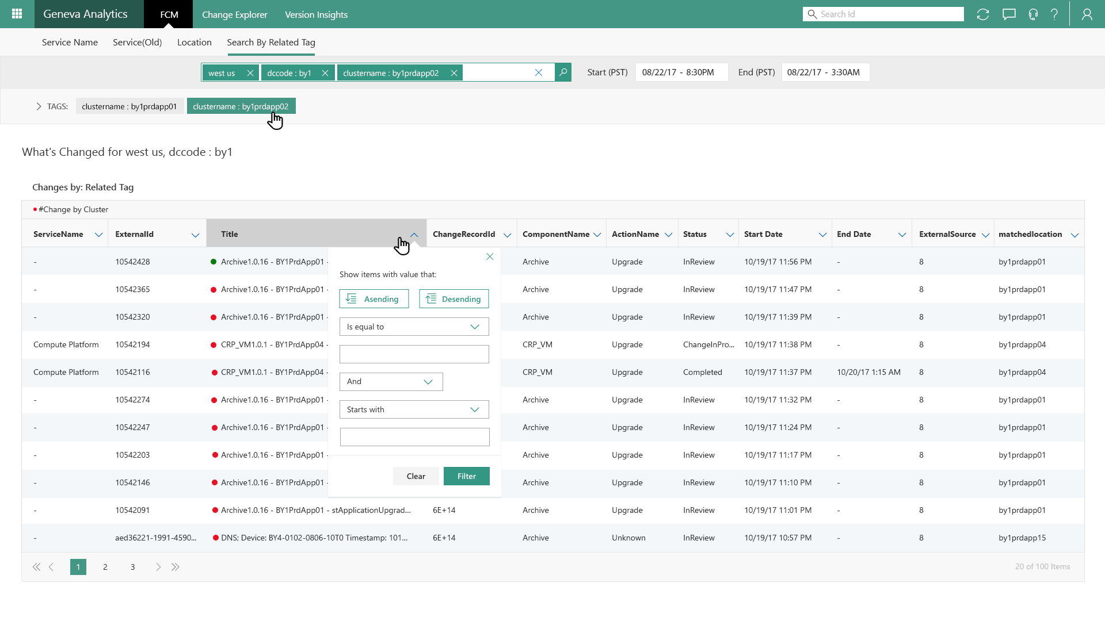Screen dimensions: 1105x621
Task: Open the 'Is equal to' condition dropdown
Action: (x=414, y=327)
